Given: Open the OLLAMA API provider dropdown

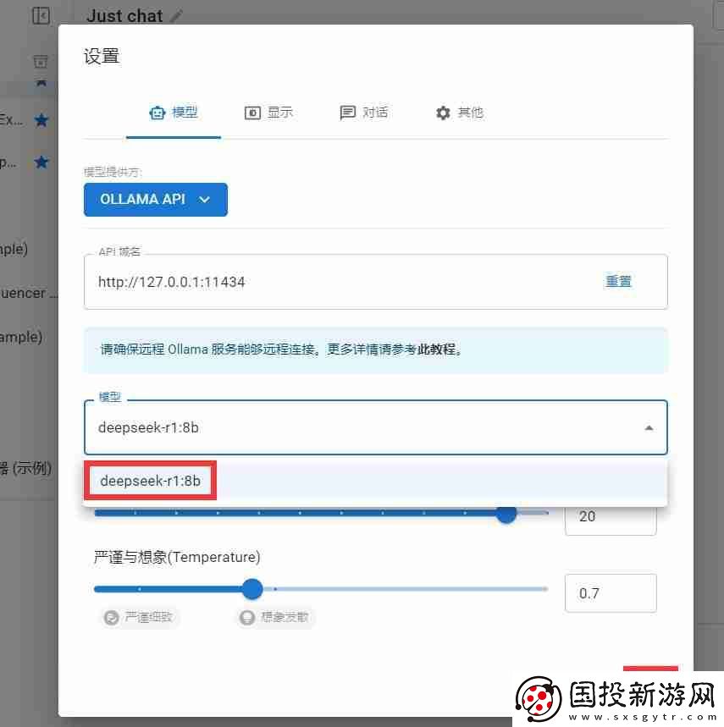Looking at the screenshot, I should point(156,200).
